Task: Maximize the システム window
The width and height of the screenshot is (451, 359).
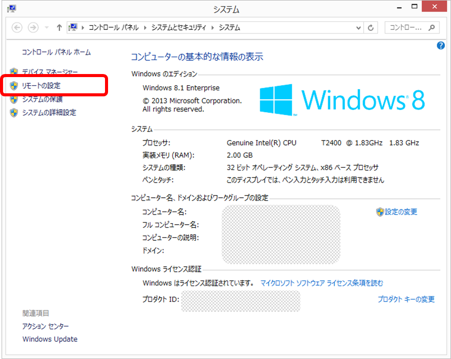Action: click(x=414, y=7)
